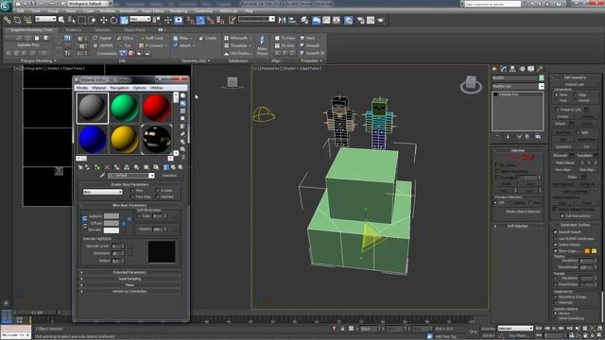The image size is (605, 340).
Task: Click Configure Modifier Sets icon
Action: 538,136
